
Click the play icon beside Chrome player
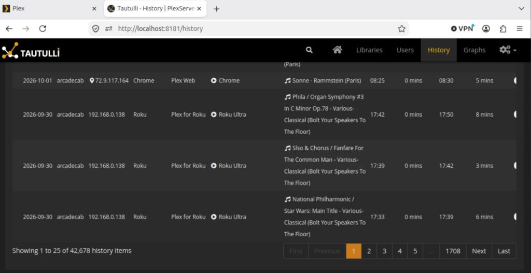click(214, 80)
